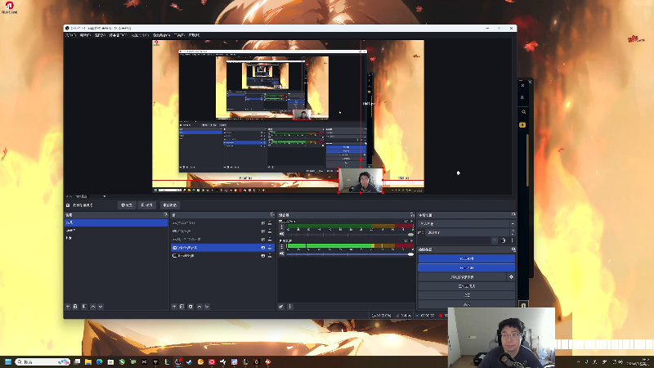Screen dimensions: 654x368
Task: Show the second source via its eye icon
Action: click(262, 231)
